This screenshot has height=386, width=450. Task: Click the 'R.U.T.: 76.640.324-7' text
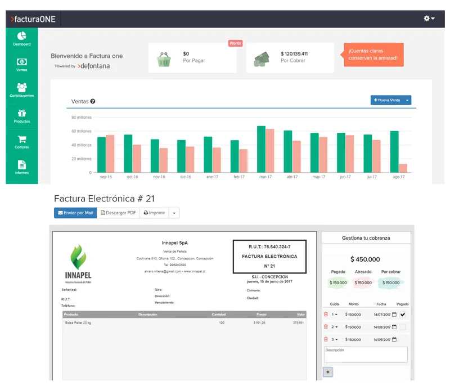click(269, 247)
